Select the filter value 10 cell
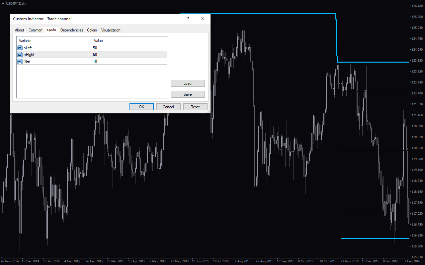Screen dimensions: 425x265 click(129, 61)
